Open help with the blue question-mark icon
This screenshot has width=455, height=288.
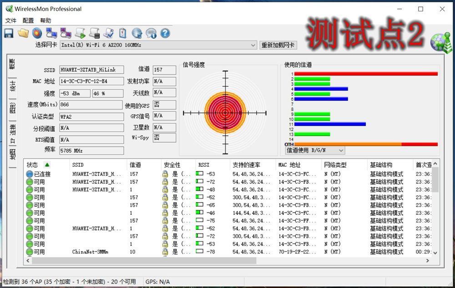(165, 33)
